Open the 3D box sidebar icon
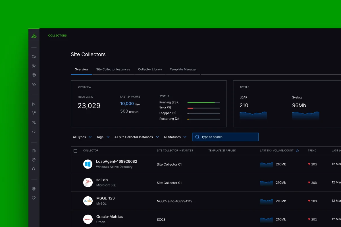 point(34,75)
